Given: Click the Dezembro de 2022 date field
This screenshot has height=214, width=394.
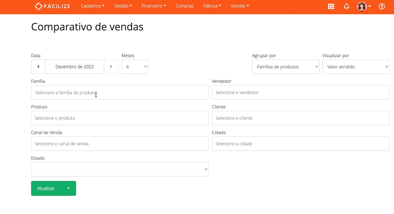Looking at the screenshot, I should pyautogui.click(x=75, y=67).
